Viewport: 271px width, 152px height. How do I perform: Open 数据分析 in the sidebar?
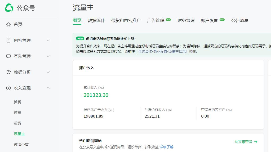pos(22,72)
